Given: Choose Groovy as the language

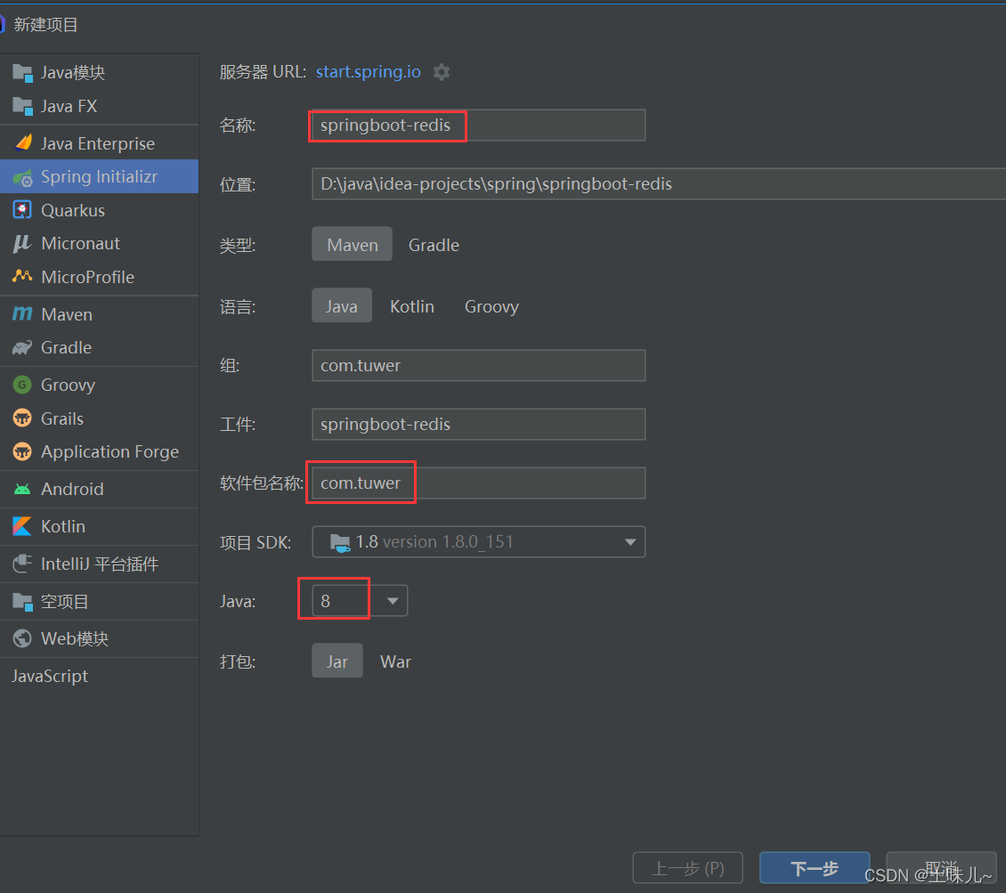Looking at the screenshot, I should tap(491, 306).
